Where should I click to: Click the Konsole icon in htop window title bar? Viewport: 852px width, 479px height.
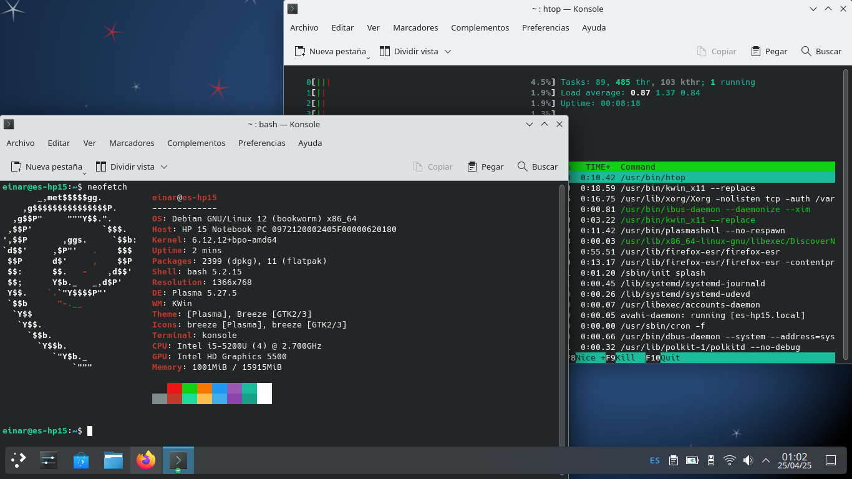pos(292,9)
